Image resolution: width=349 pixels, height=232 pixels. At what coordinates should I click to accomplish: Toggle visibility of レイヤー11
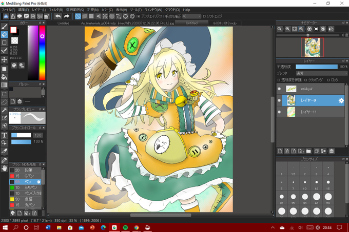pos(279,112)
